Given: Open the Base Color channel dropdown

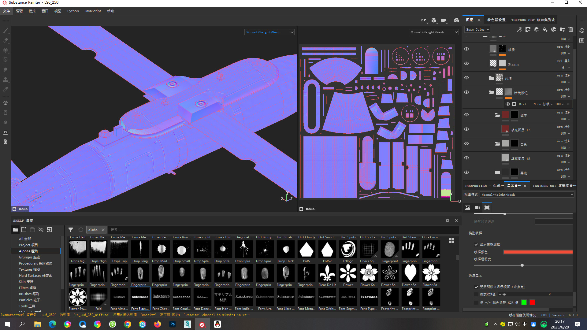Looking at the screenshot, I should (x=477, y=29).
